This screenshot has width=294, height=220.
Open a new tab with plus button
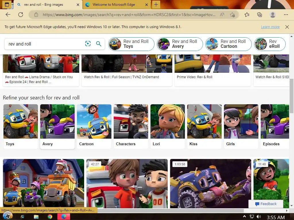click(156, 5)
